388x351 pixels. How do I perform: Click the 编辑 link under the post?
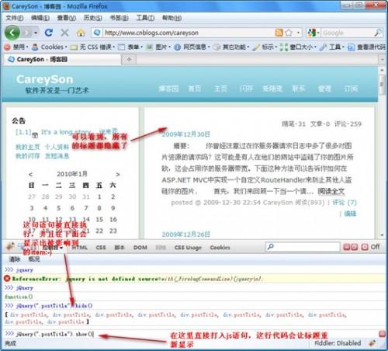(350, 214)
